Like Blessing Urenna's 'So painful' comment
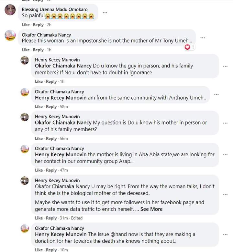 tap(26, 25)
